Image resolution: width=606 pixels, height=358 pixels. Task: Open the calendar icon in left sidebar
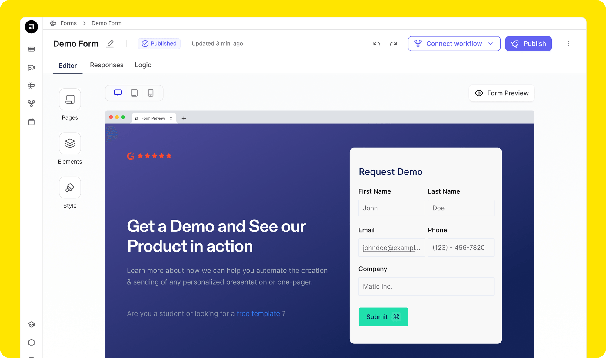tap(32, 122)
